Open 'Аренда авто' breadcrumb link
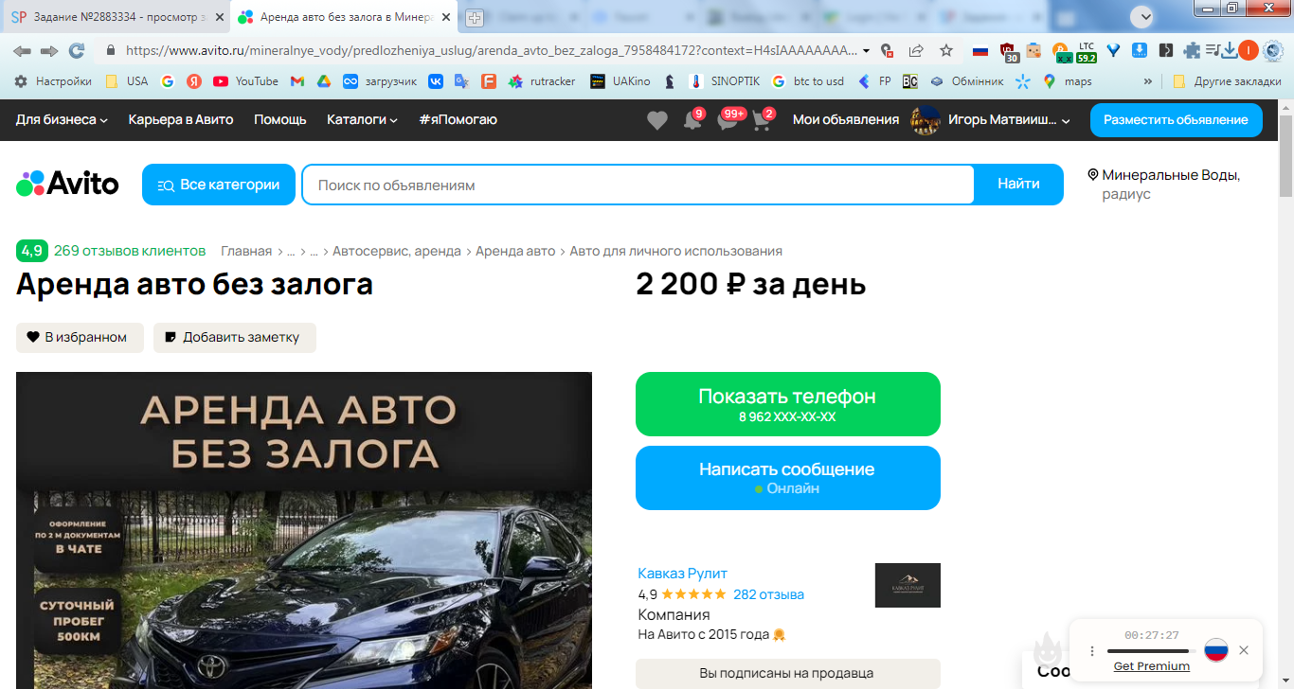 pos(515,251)
